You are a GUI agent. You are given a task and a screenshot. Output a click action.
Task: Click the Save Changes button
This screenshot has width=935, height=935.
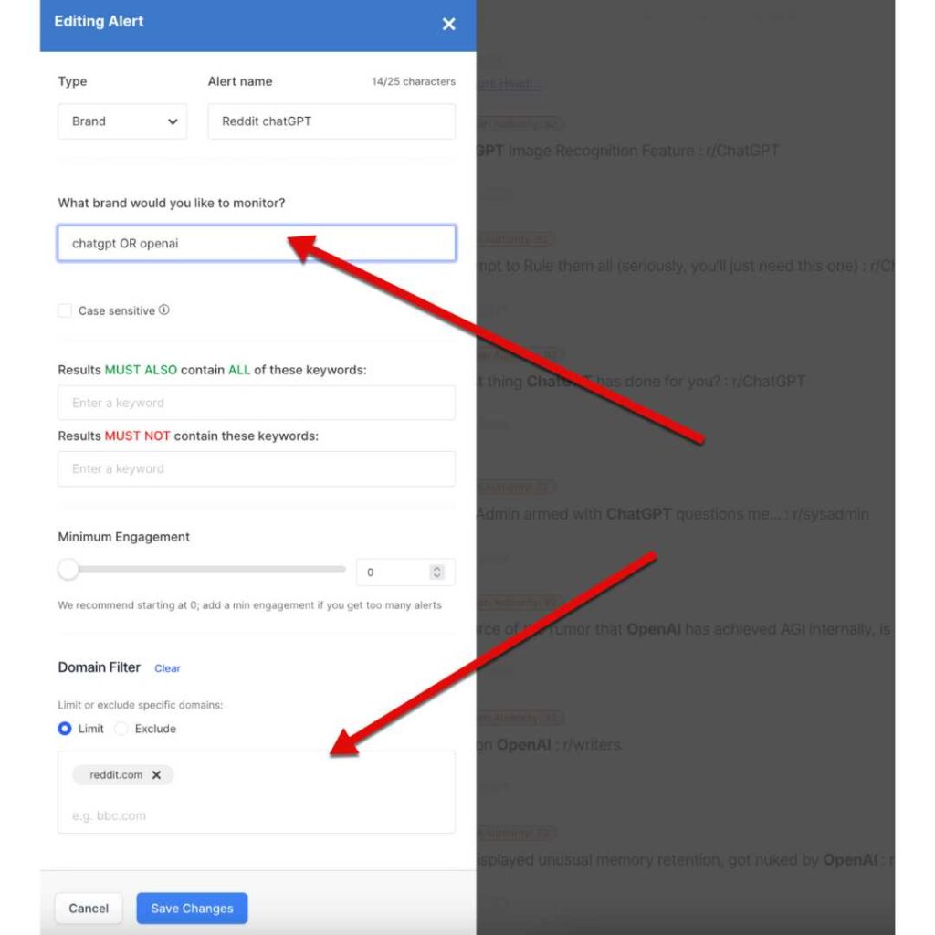(x=192, y=909)
